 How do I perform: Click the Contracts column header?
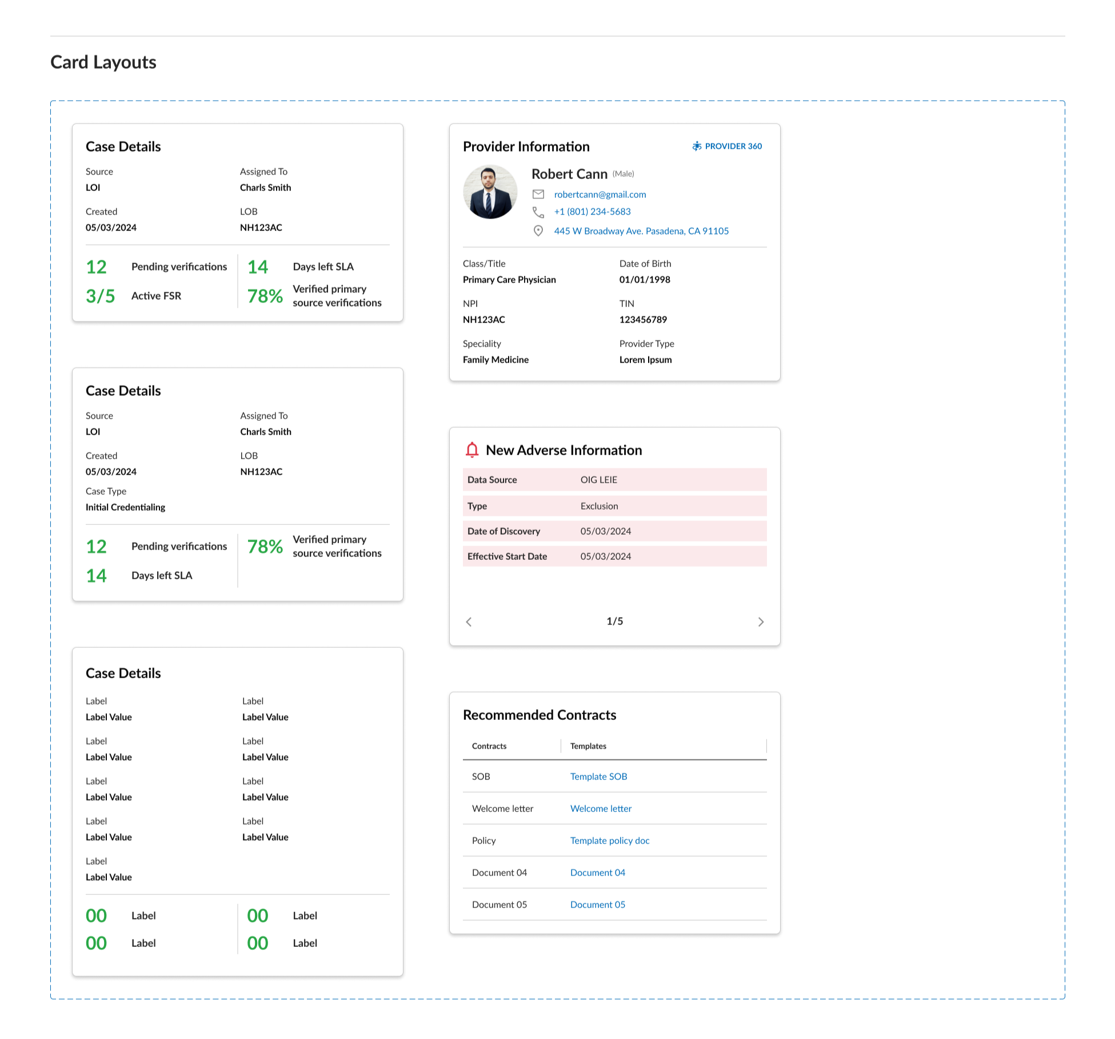(x=489, y=746)
